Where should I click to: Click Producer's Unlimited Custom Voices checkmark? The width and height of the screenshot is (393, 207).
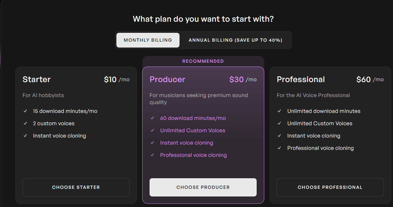tap(152, 130)
